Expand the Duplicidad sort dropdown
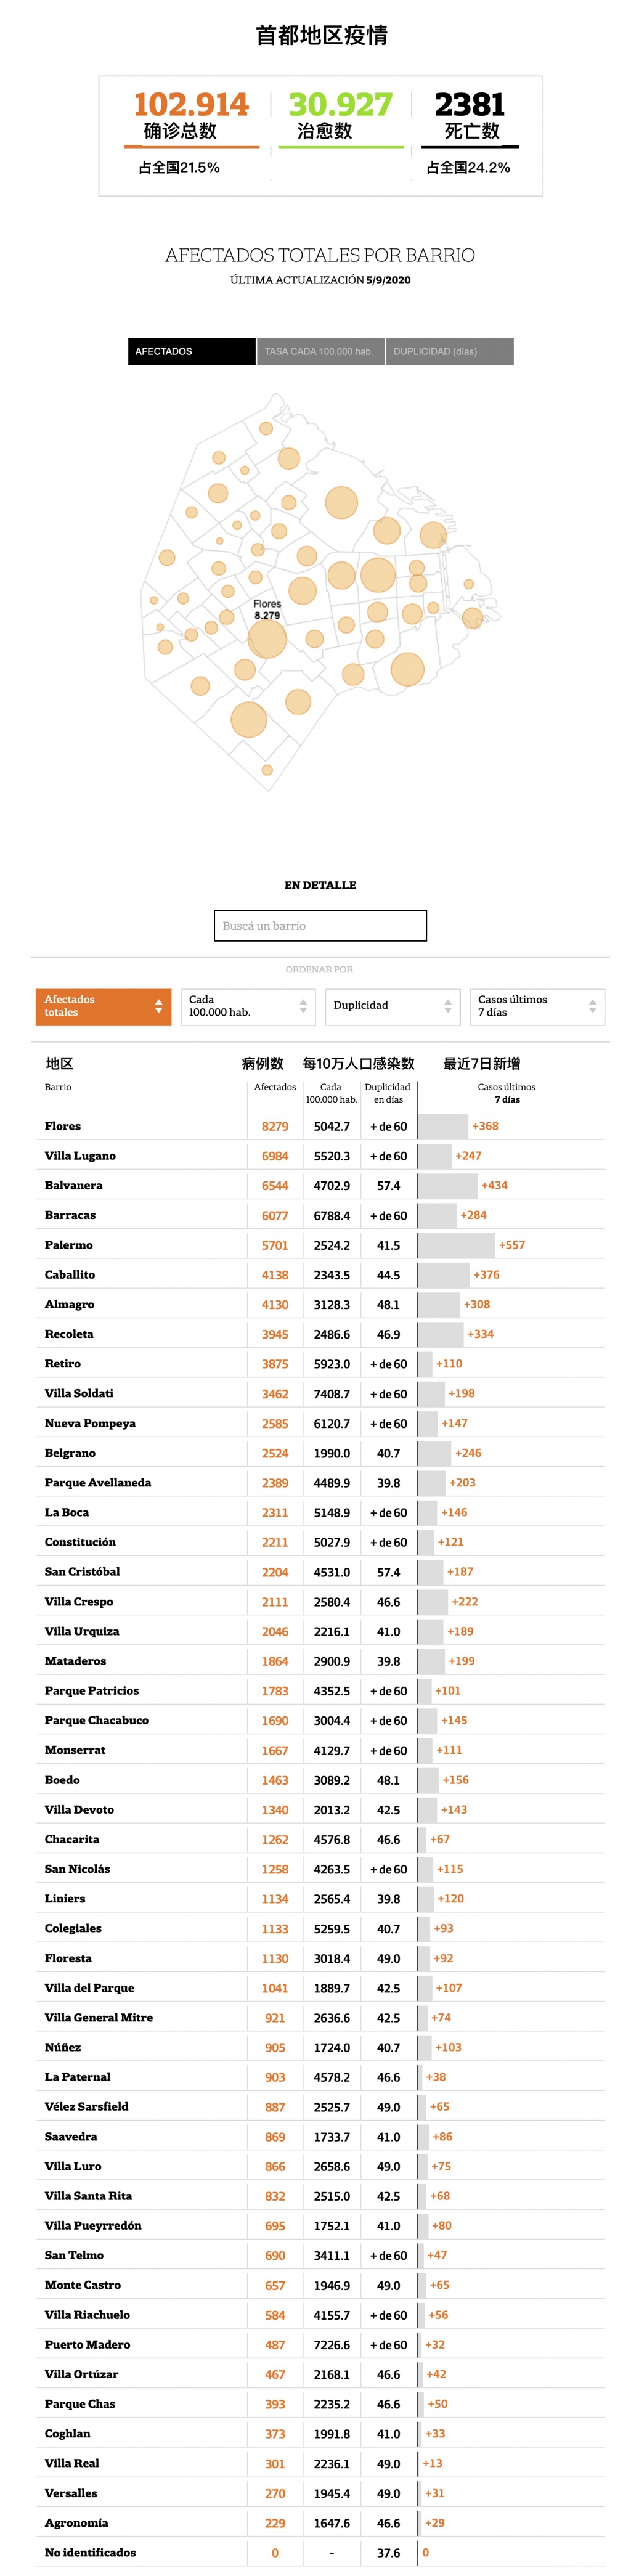The image size is (631, 2576). [x=391, y=1006]
